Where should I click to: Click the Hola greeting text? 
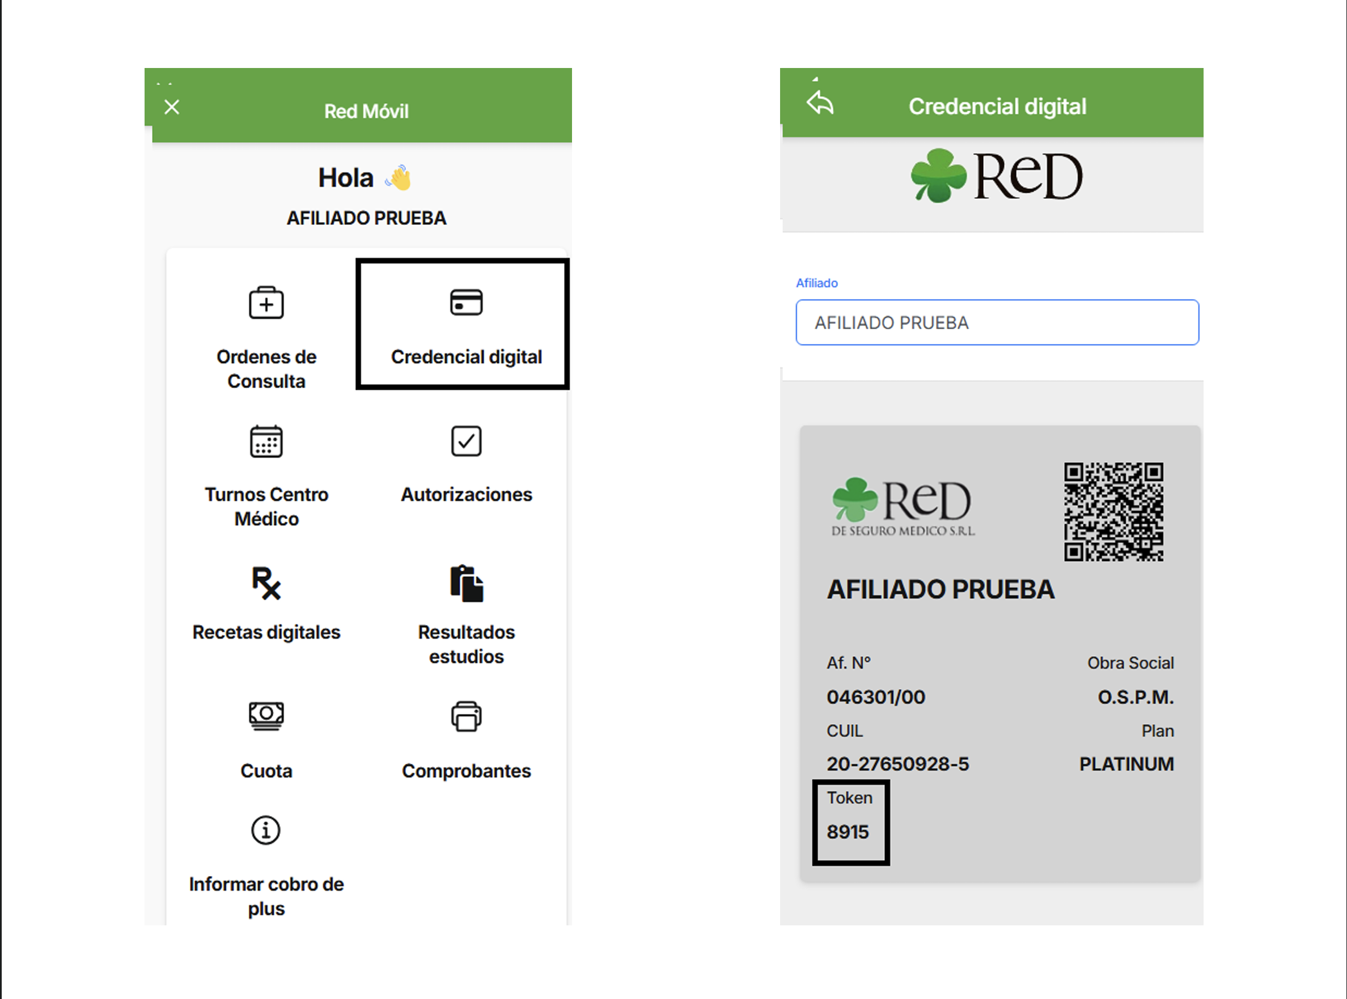(x=346, y=178)
